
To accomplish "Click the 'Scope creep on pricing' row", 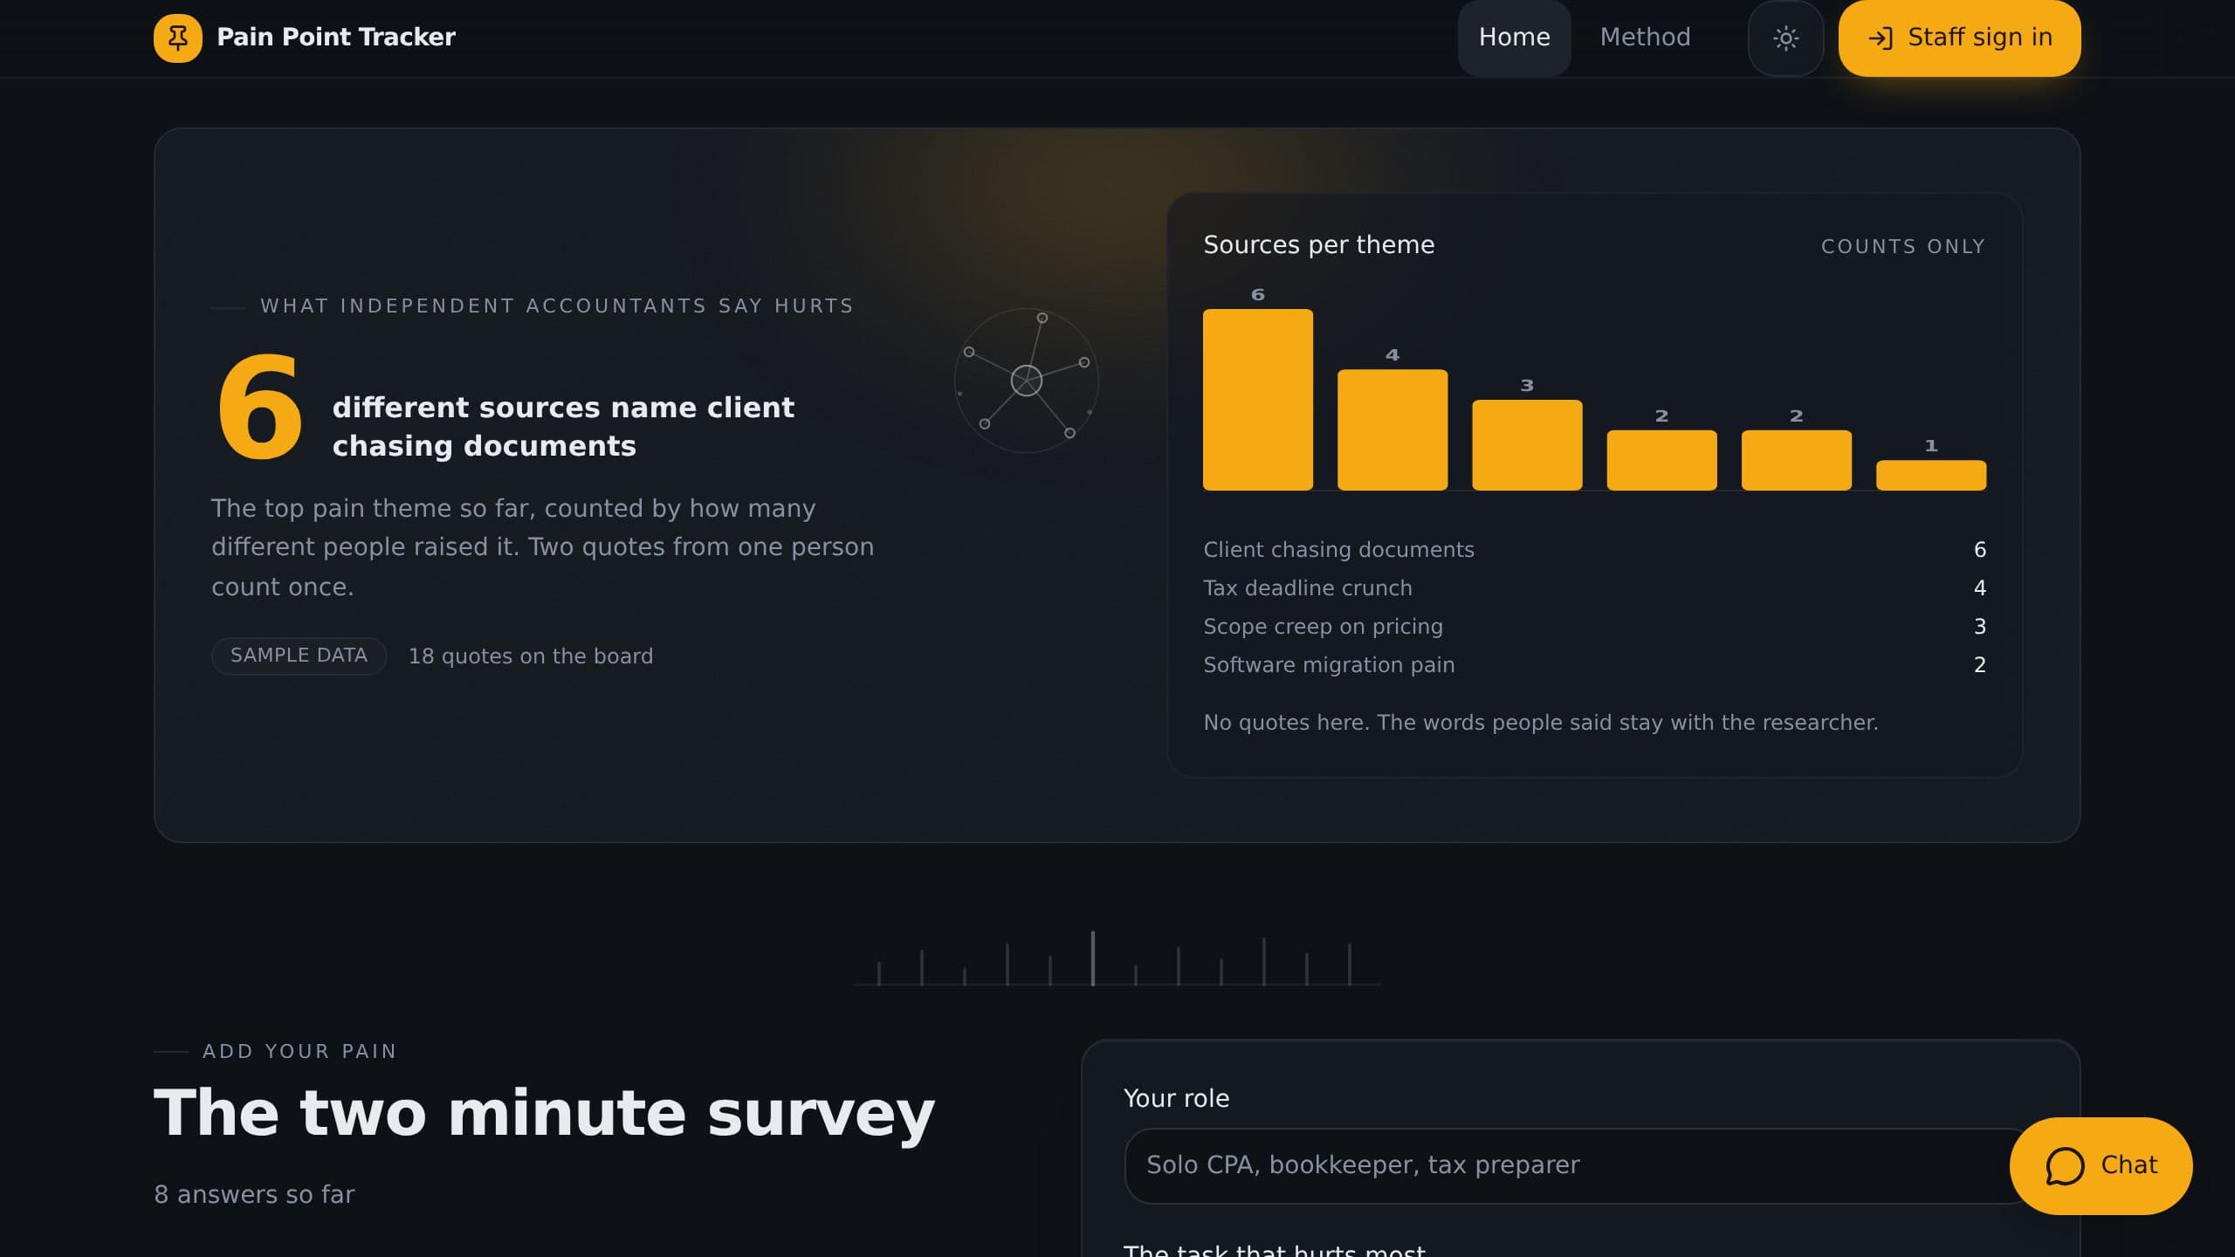I will tap(1594, 626).
